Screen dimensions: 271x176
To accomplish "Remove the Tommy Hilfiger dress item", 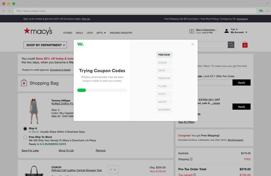I will pos(101,150).
